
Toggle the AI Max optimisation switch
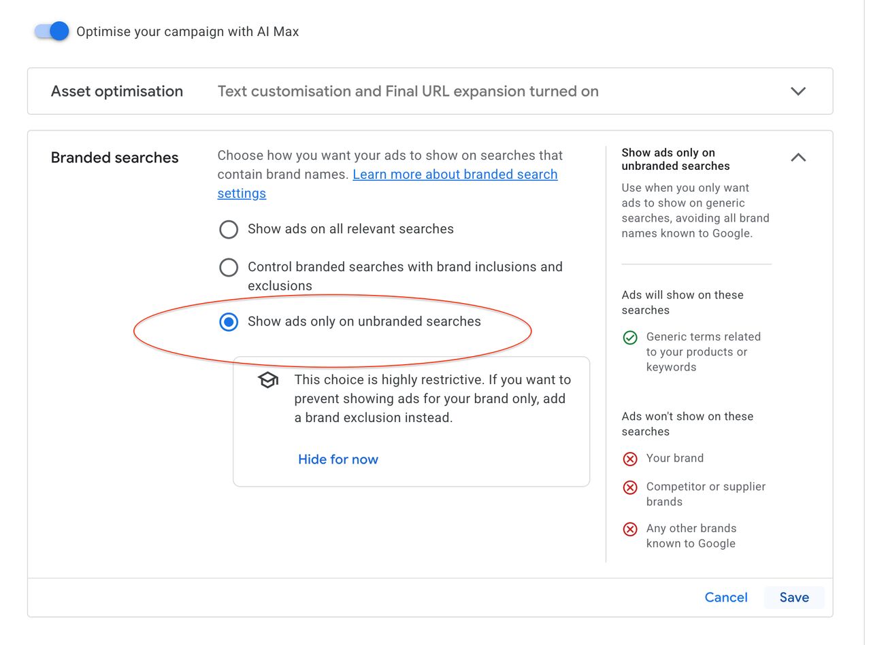[x=52, y=31]
